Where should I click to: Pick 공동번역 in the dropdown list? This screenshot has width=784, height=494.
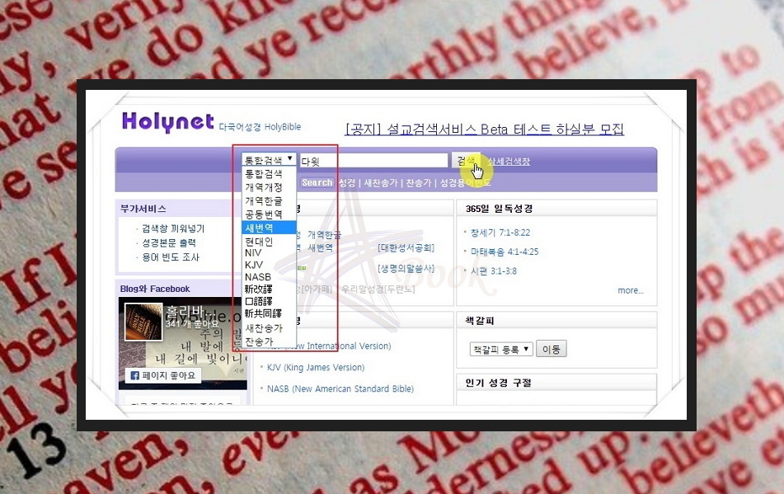(x=269, y=214)
